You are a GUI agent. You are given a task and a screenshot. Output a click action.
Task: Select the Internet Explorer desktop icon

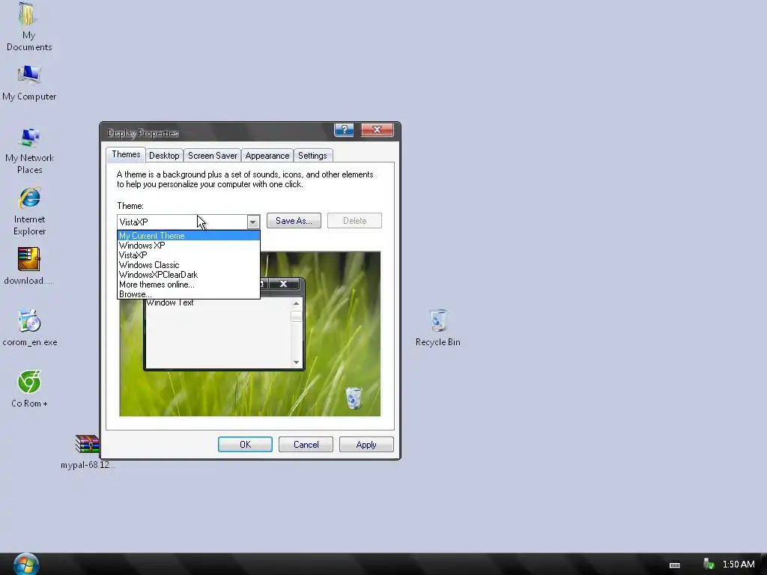point(29,211)
